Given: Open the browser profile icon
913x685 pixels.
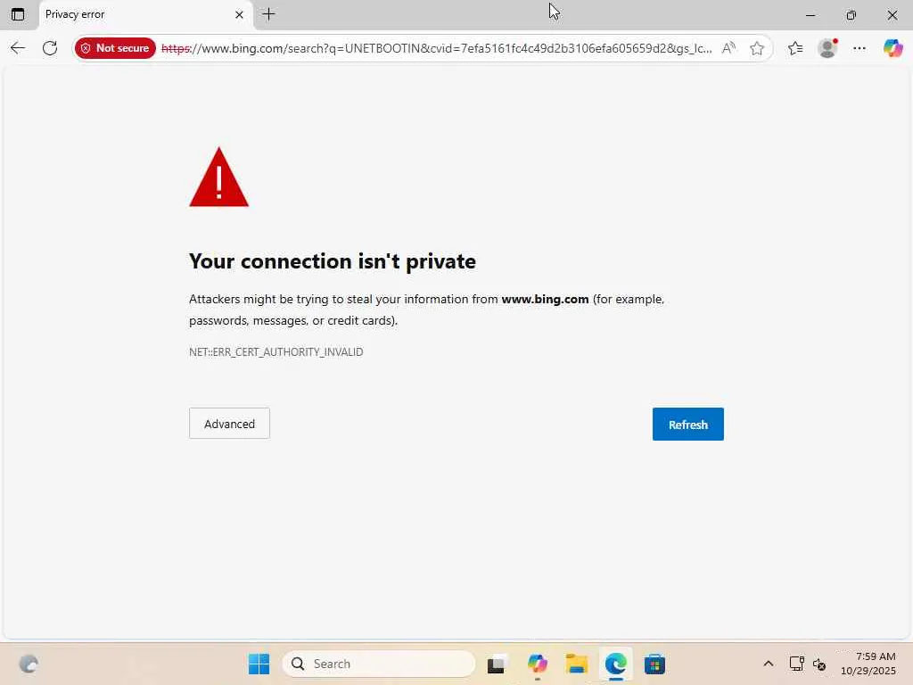Looking at the screenshot, I should coord(827,48).
